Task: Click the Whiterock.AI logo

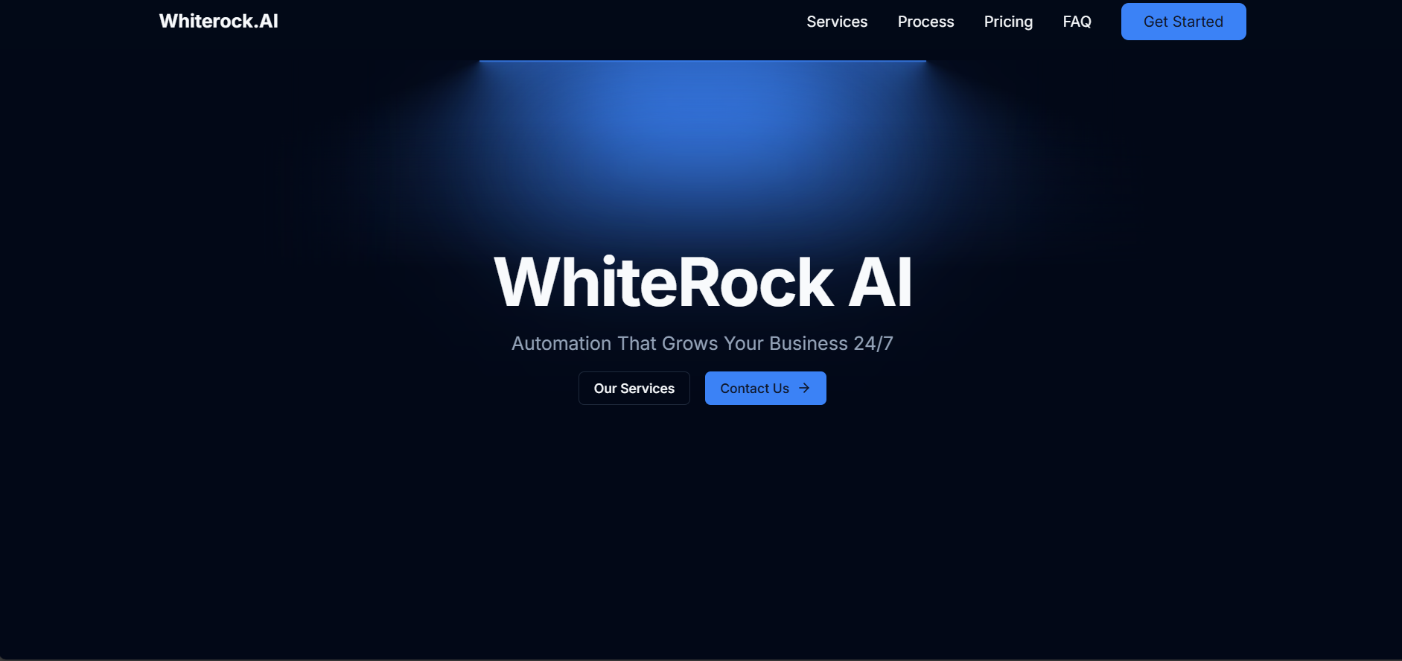Action: tap(218, 22)
